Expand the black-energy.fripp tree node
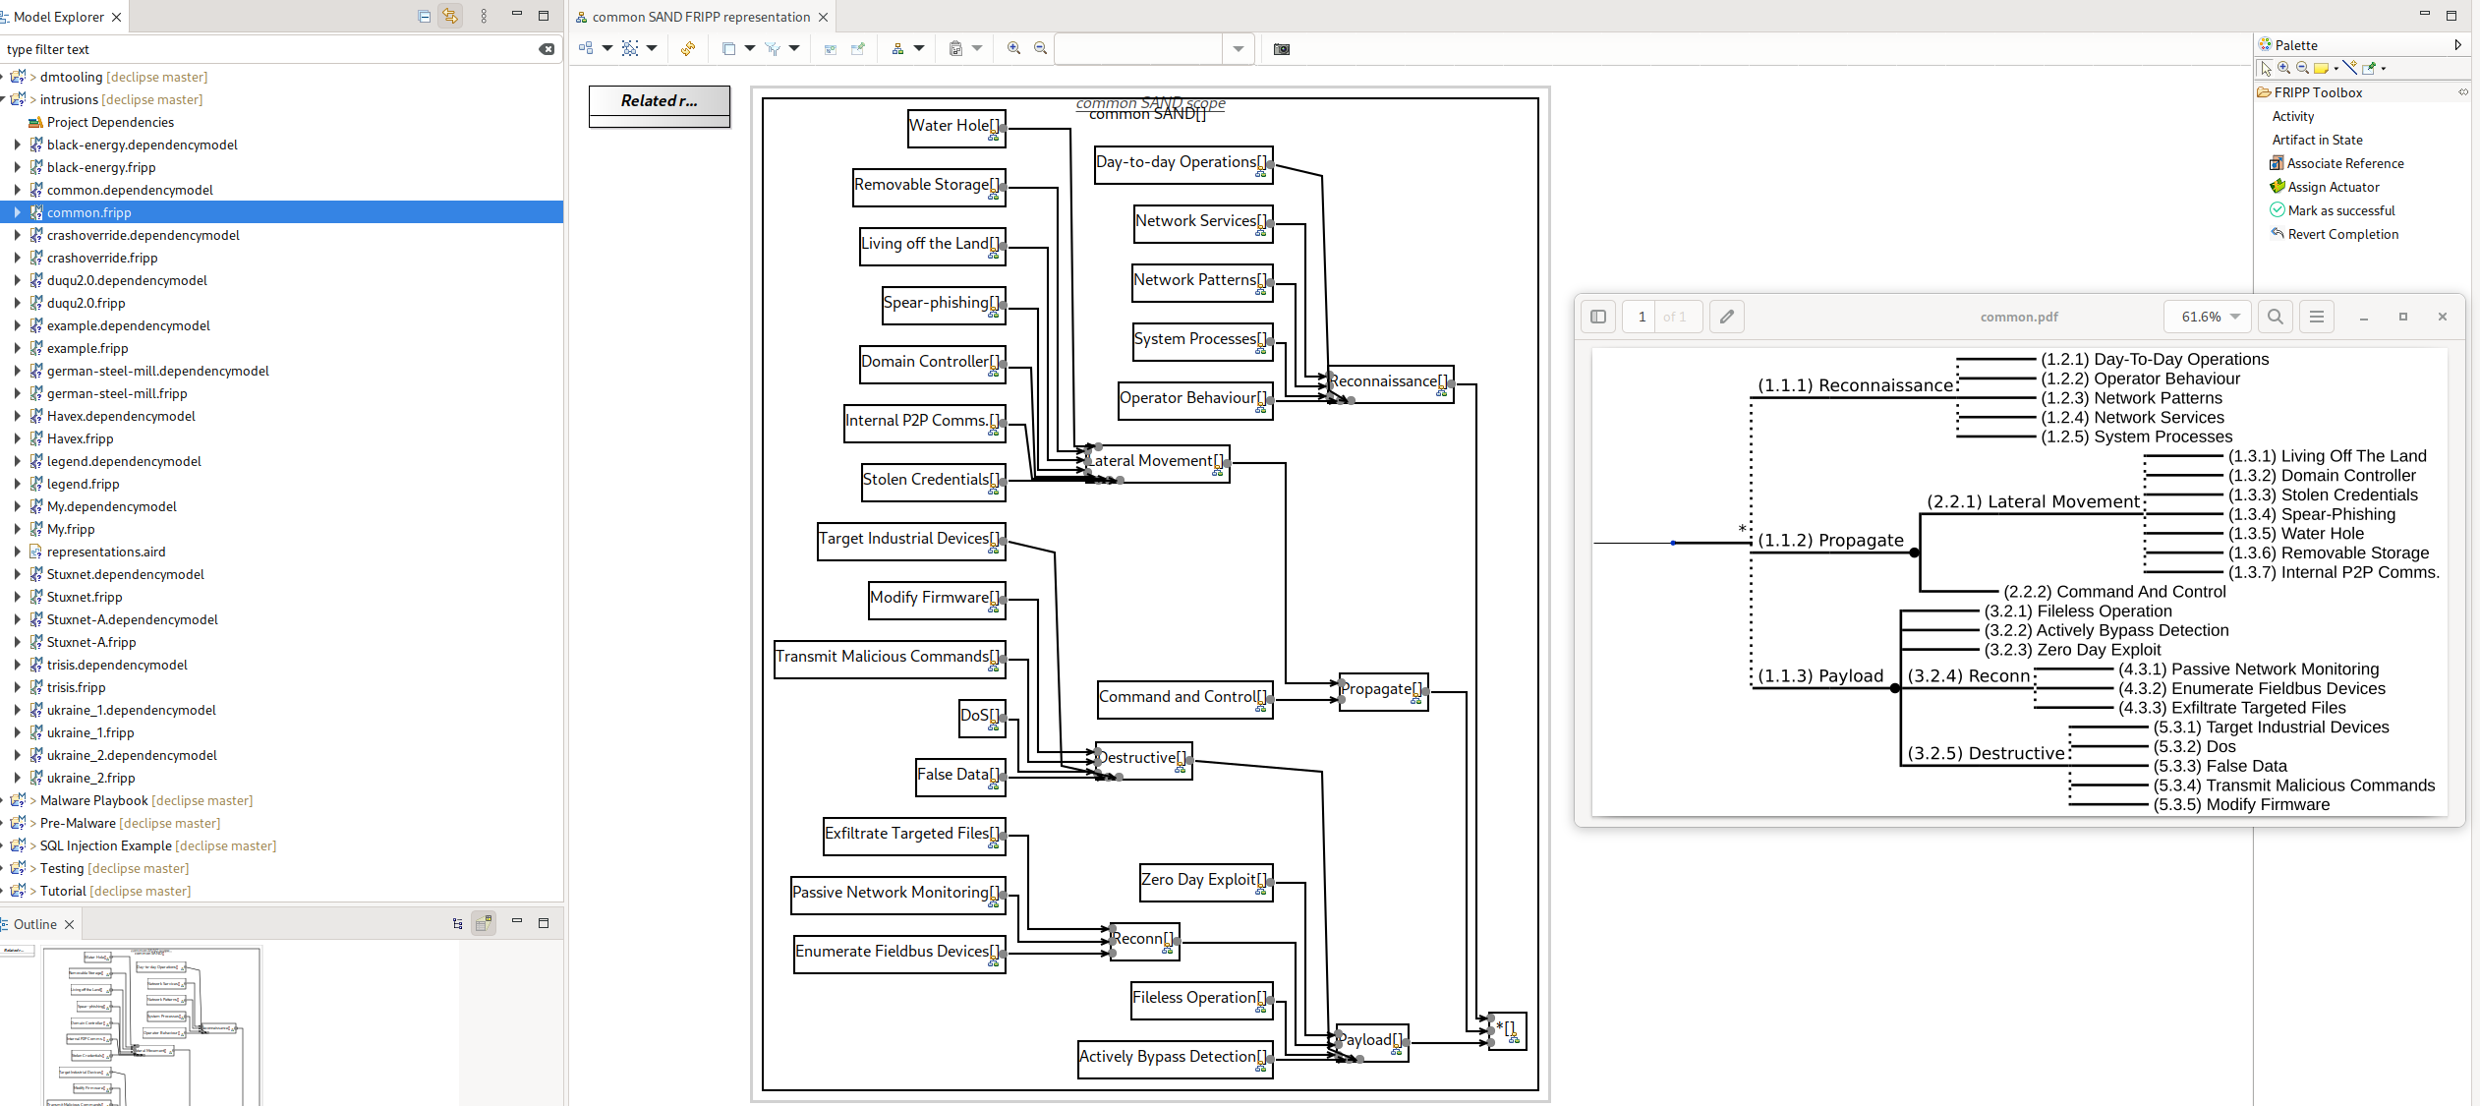This screenshot has height=1106, width=2480. (x=17, y=167)
